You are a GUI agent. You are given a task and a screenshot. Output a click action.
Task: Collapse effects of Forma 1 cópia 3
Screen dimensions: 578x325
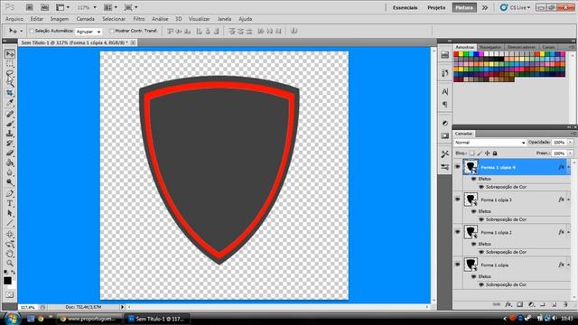[x=568, y=200]
